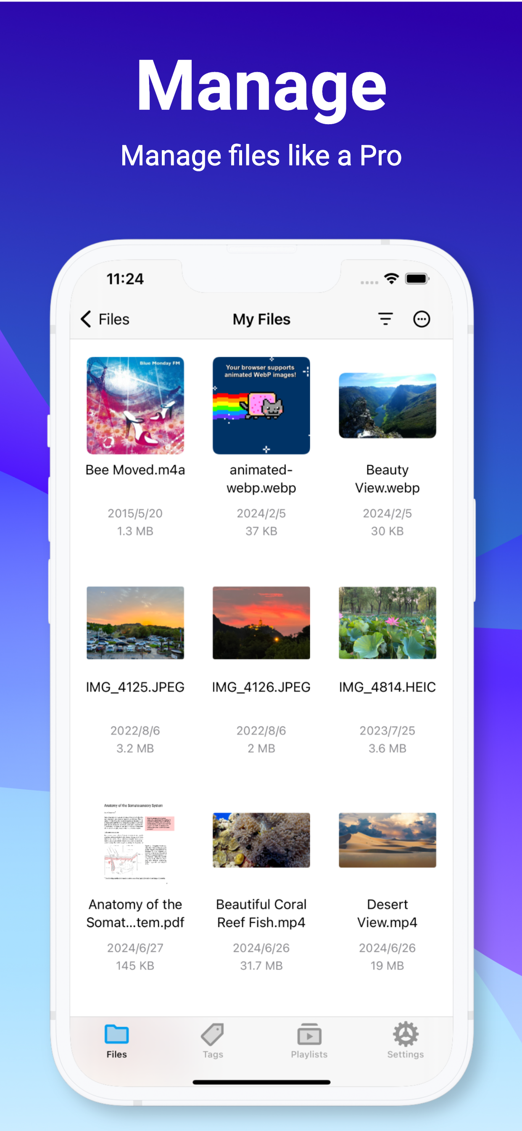The height and width of the screenshot is (1131, 522).
Task: Open the animated-webp.webp nyan cat thumbnail
Action: (x=261, y=405)
